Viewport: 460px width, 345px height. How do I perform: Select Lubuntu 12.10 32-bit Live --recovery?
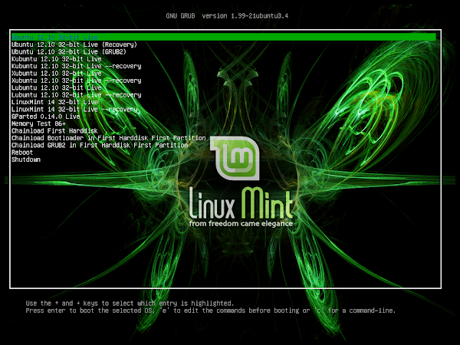coord(76,95)
